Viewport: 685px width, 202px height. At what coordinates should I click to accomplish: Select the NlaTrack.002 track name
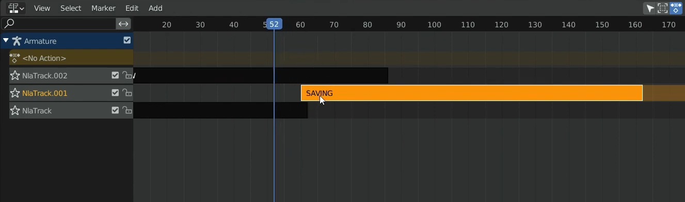coord(45,76)
